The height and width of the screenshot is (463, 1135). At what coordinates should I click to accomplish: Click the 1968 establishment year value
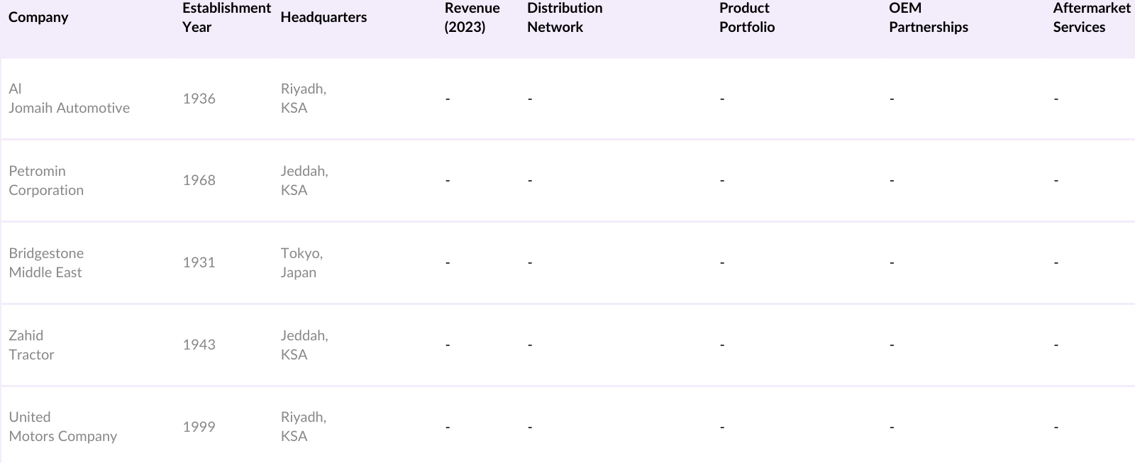pos(199,180)
